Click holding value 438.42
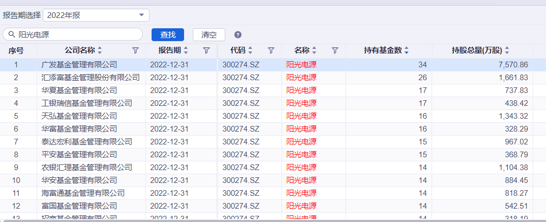The image size is (546, 222). [x=517, y=103]
